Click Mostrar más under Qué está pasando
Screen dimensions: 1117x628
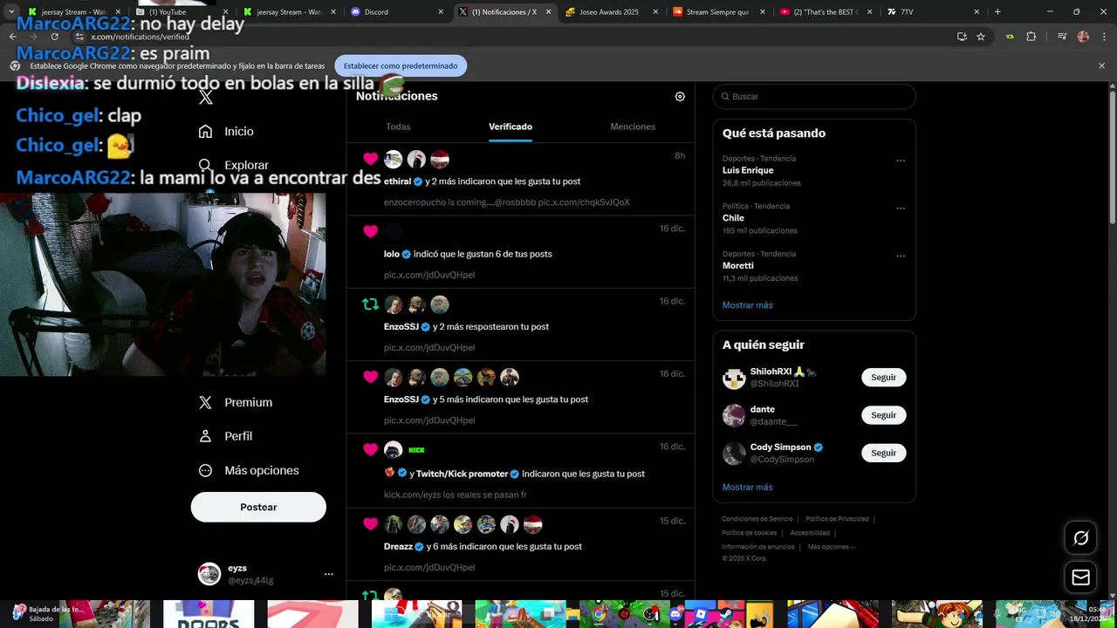pos(747,305)
